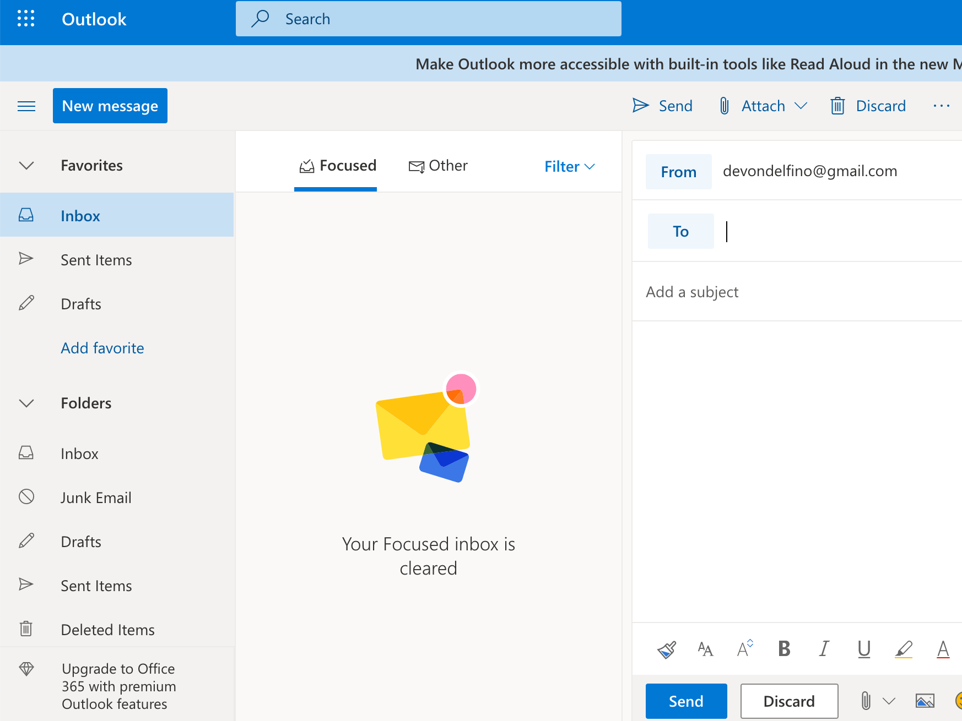Collapse the Favorites section chevron
This screenshot has width=962, height=721.
[x=26, y=166]
